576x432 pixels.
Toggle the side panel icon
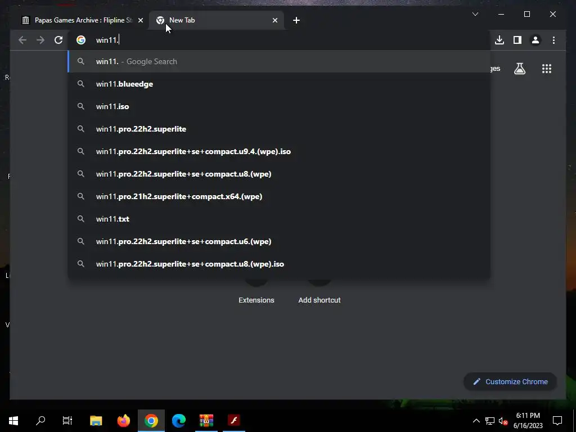pyautogui.click(x=517, y=40)
